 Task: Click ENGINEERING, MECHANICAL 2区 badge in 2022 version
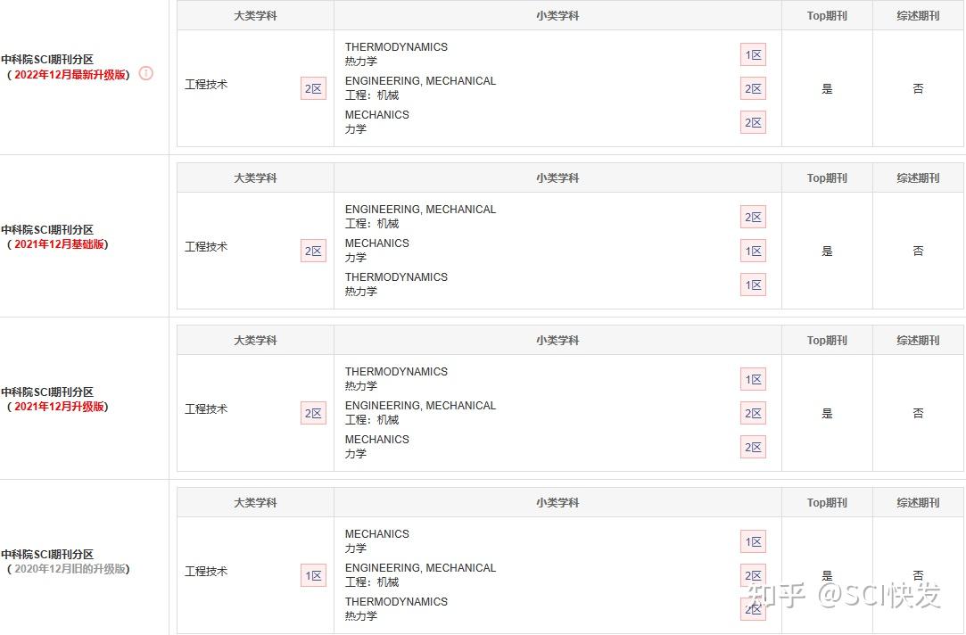tap(753, 88)
